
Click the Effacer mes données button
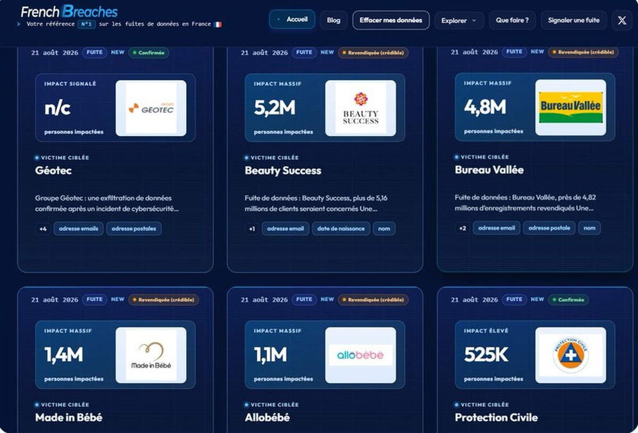click(391, 20)
